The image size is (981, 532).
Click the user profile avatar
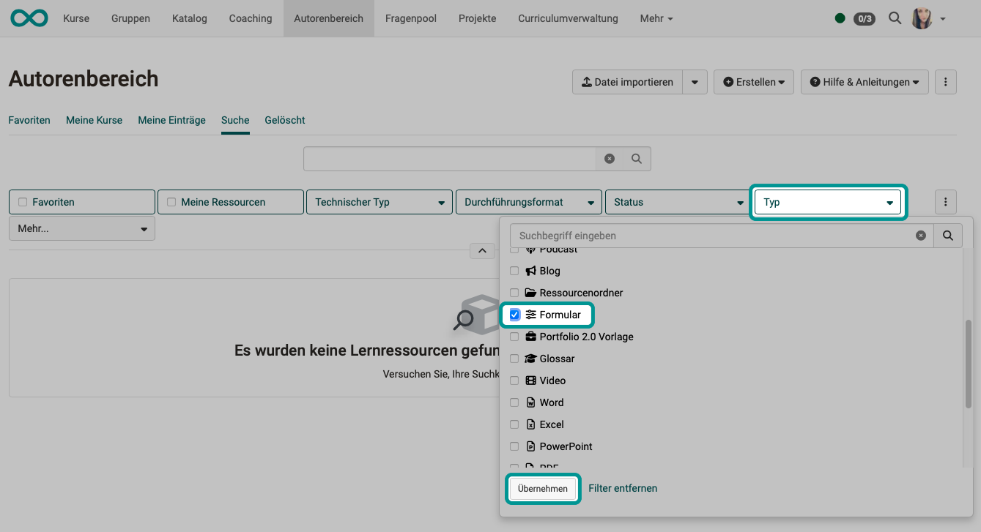click(921, 18)
